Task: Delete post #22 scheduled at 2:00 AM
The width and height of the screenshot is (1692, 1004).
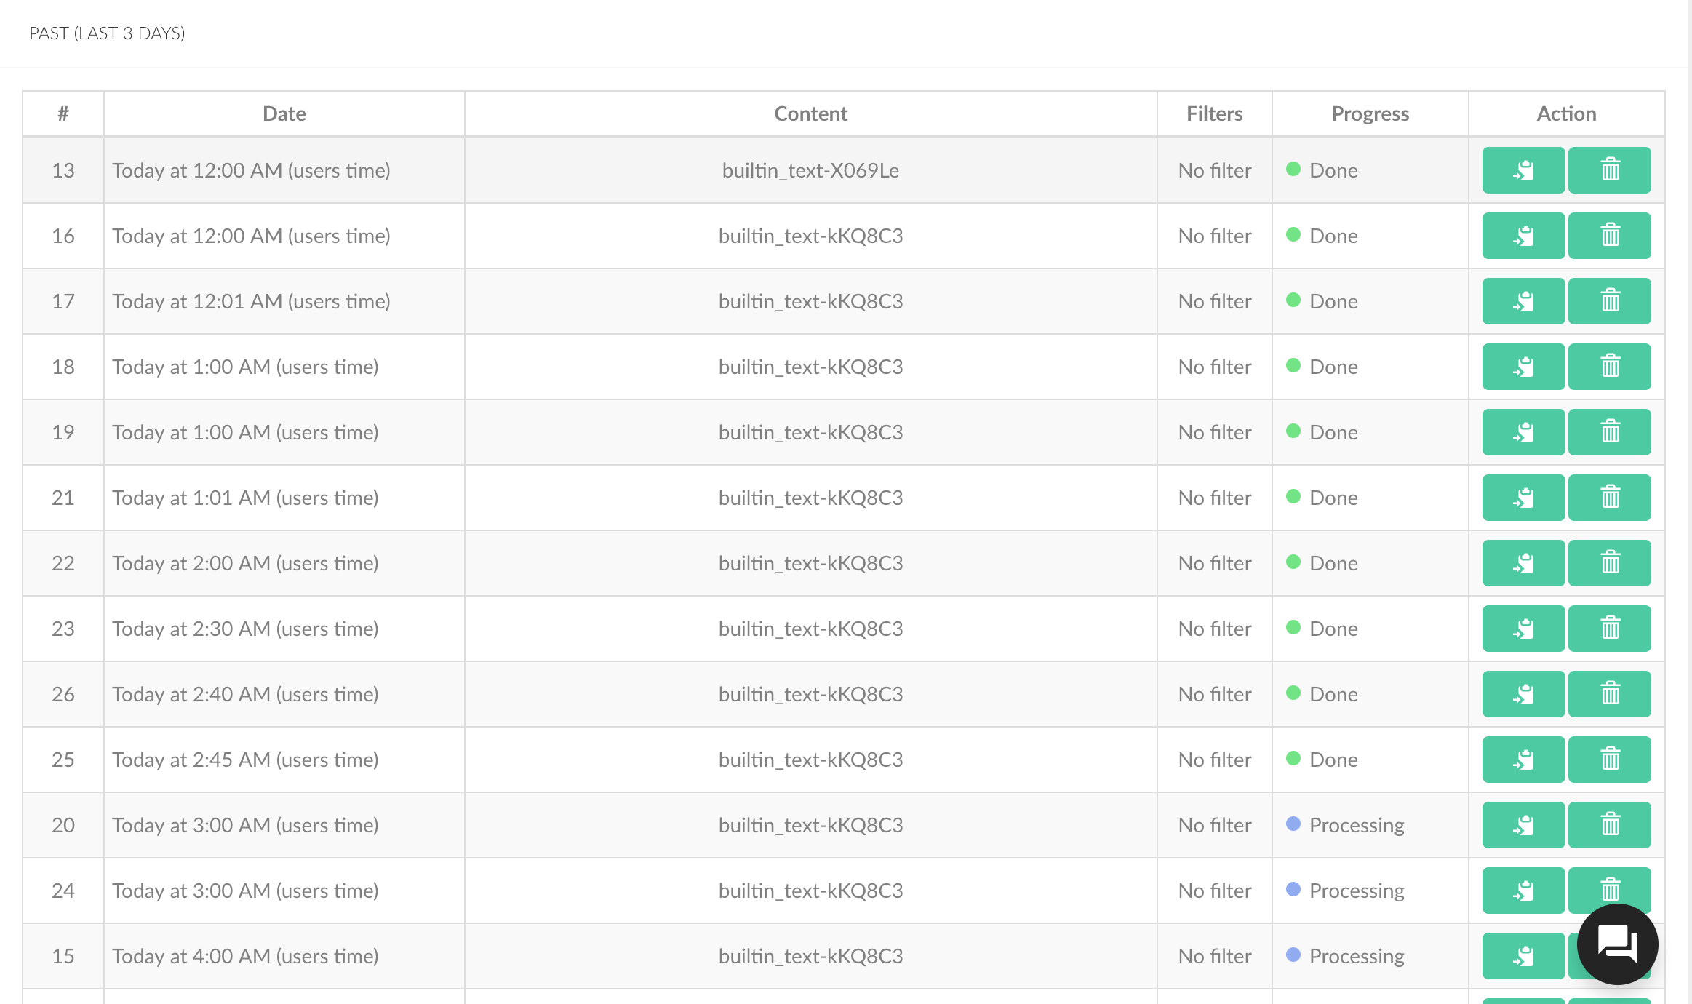Action: pyautogui.click(x=1609, y=563)
